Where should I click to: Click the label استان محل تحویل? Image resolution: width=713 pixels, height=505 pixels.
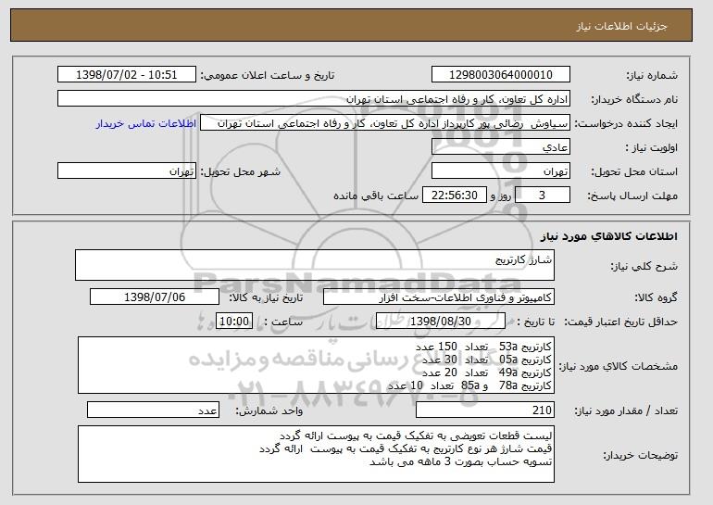click(634, 171)
